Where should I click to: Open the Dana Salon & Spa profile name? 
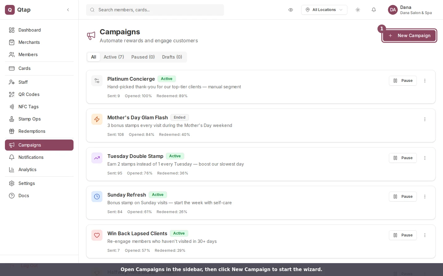tap(416, 13)
